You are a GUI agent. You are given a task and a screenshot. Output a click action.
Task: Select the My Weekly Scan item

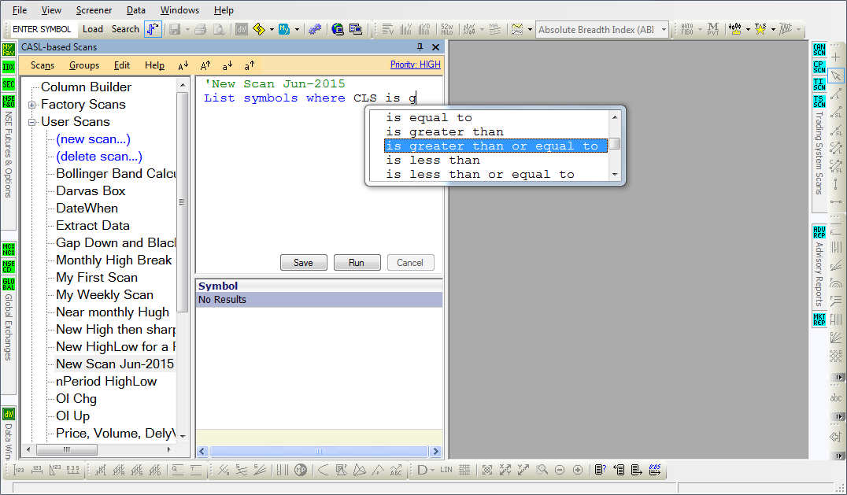coord(105,295)
